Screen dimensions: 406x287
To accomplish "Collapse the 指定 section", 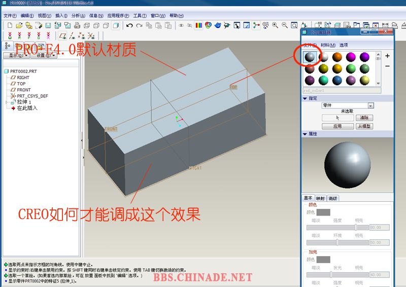I will pyautogui.click(x=305, y=98).
